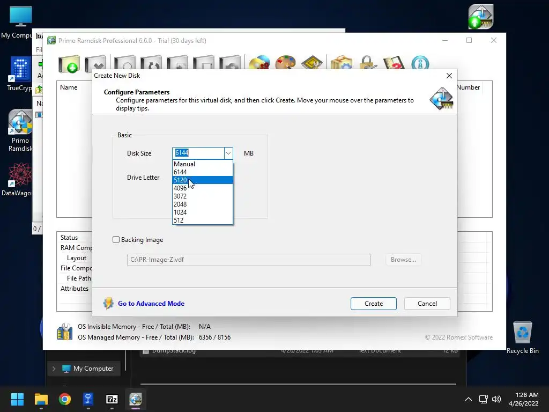Select 2048 in the Disk Size list
549x412 pixels.
pyautogui.click(x=202, y=204)
